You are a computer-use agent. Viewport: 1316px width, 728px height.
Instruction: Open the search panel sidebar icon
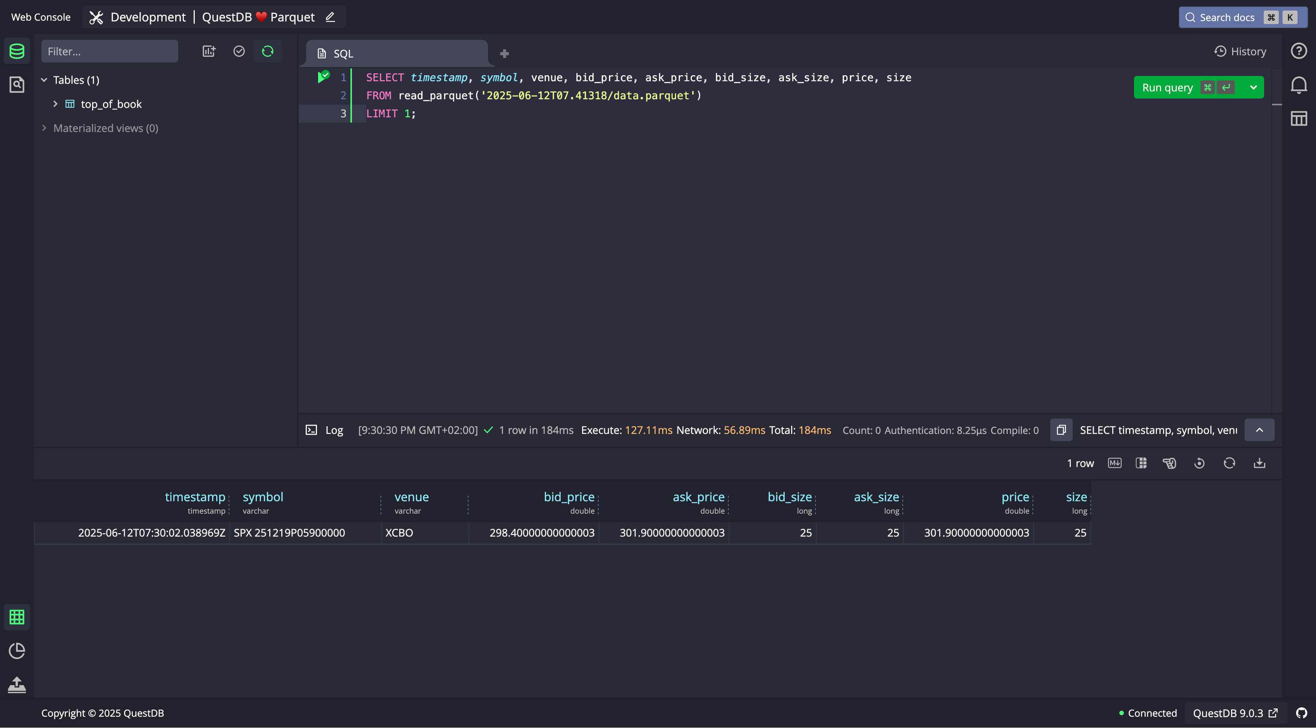pos(17,84)
